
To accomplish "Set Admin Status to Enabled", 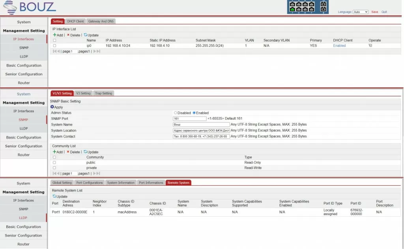I will 194,113.
